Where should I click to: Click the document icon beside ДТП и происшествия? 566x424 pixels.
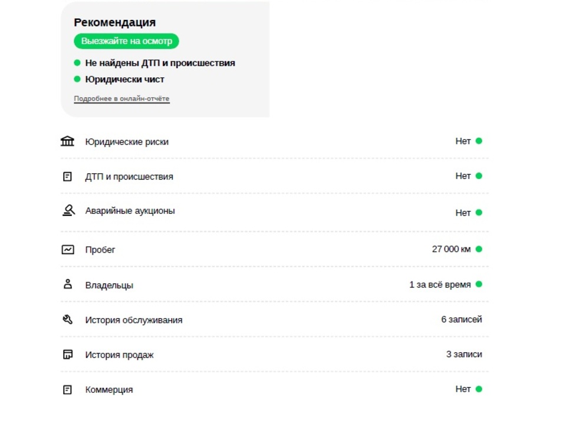point(67,176)
